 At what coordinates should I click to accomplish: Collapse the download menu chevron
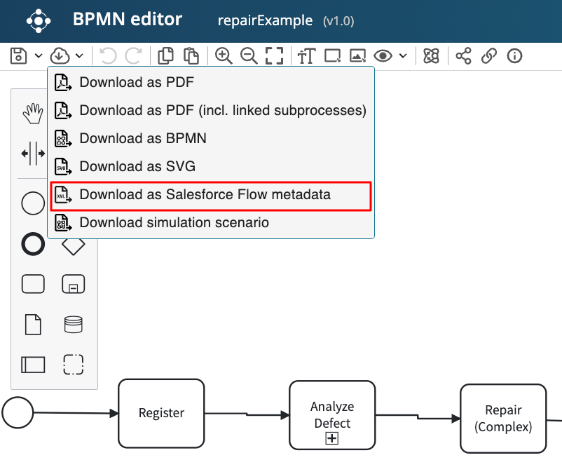pyautogui.click(x=79, y=56)
